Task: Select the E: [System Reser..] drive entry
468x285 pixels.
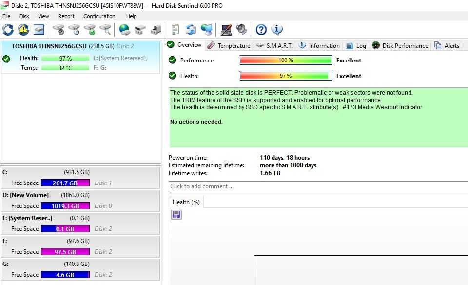Action: tap(80, 224)
